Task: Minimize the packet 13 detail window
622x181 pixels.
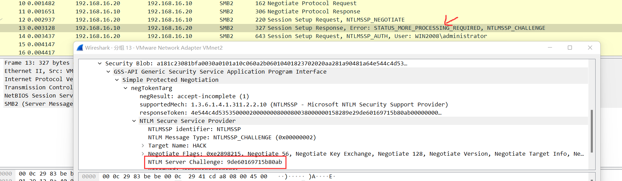Action: click(550, 48)
